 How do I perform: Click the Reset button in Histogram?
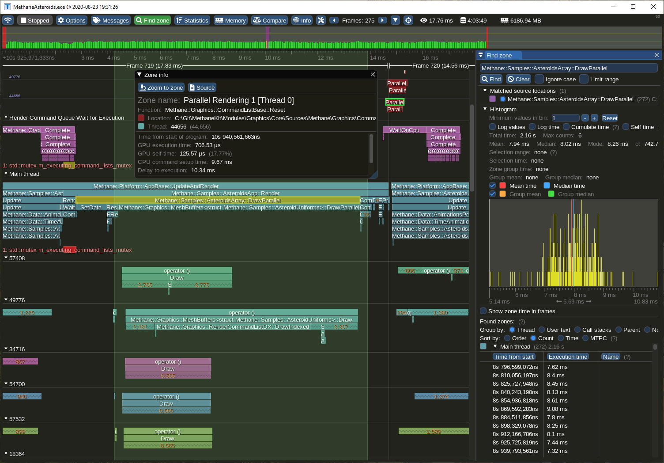point(609,118)
